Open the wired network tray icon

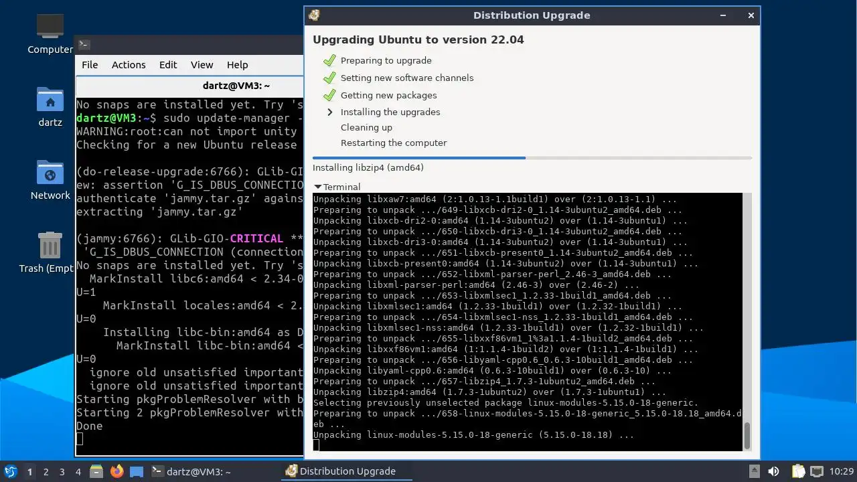(x=817, y=471)
